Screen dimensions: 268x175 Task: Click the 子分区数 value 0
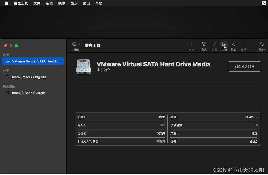pyautogui.click(x=257, y=125)
